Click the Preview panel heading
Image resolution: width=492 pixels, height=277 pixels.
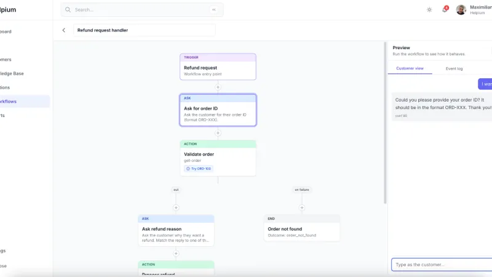click(x=402, y=48)
